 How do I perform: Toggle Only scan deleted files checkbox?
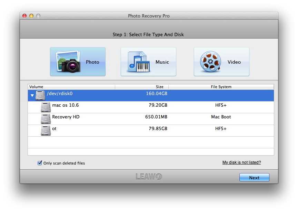[x=40, y=163]
